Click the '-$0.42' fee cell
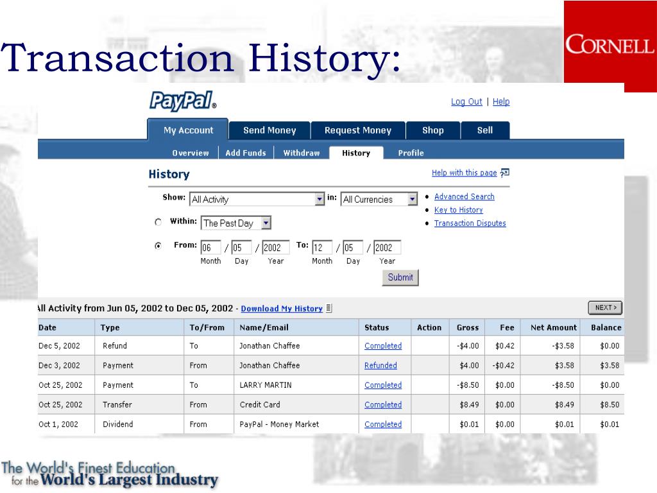This screenshot has height=493, width=657. point(503,365)
